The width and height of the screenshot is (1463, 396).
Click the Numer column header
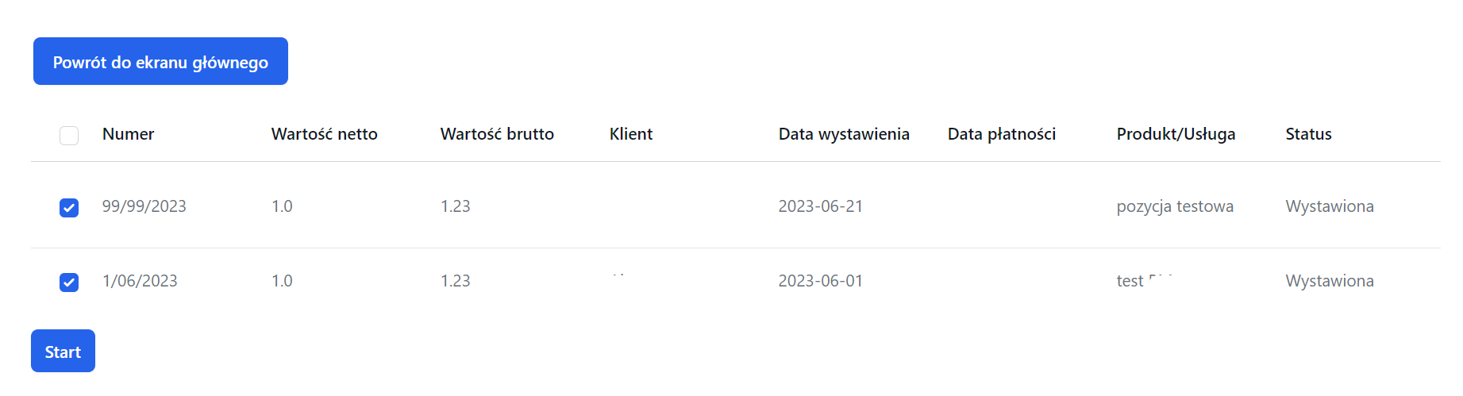[129, 134]
